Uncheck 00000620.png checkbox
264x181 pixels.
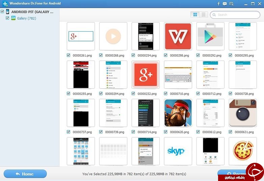166,132
